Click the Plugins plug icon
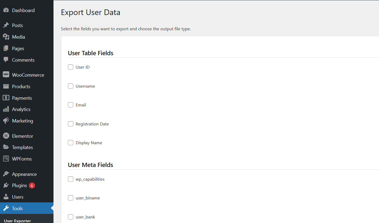 tap(6, 185)
